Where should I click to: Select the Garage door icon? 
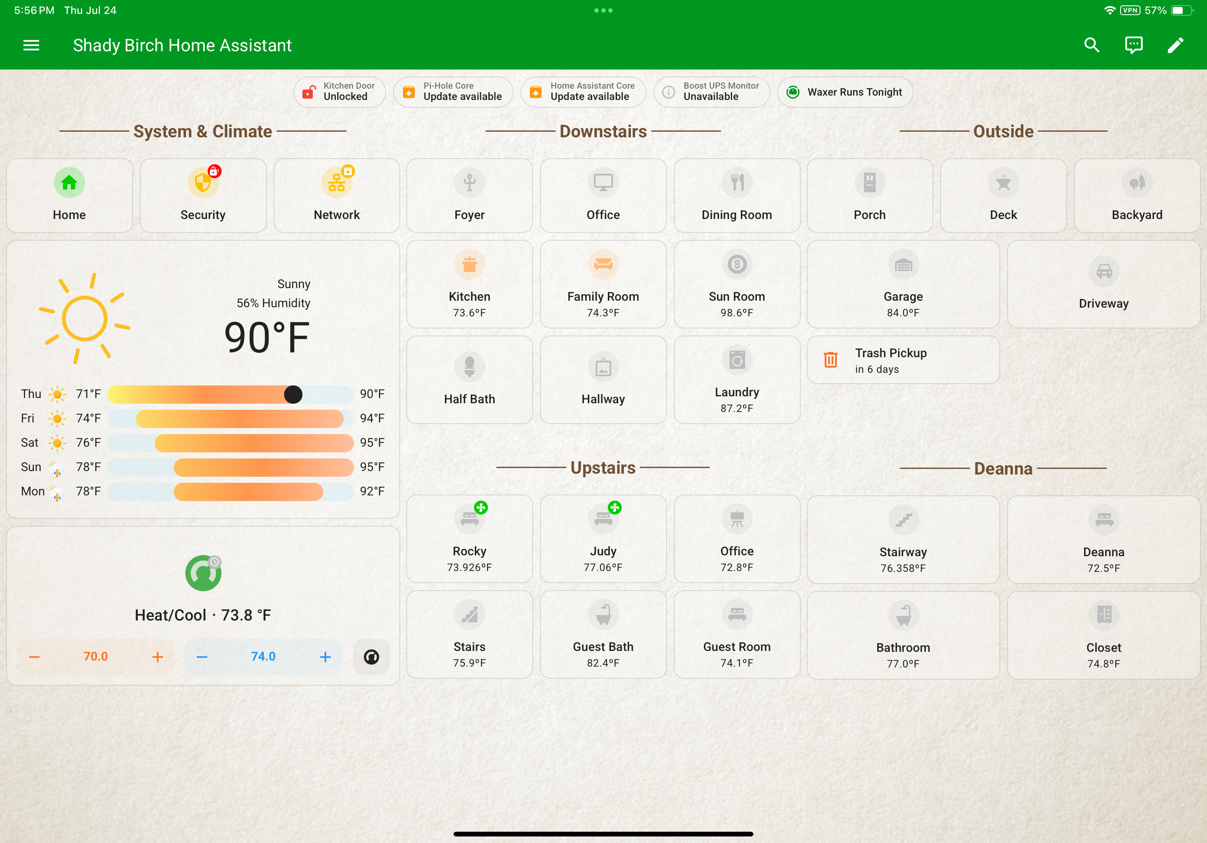tap(903, 265)
